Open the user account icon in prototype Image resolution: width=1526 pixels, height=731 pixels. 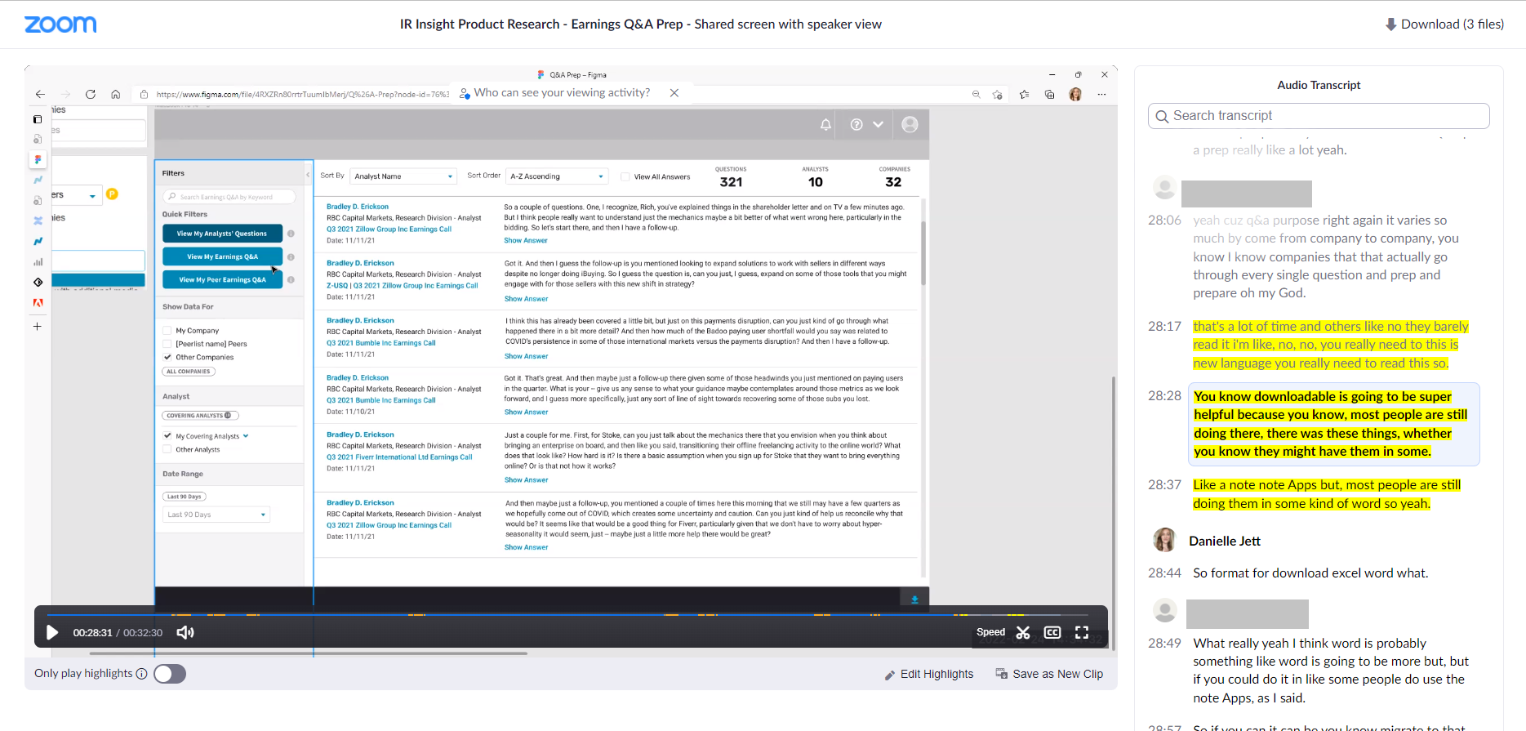click(910, 124)
